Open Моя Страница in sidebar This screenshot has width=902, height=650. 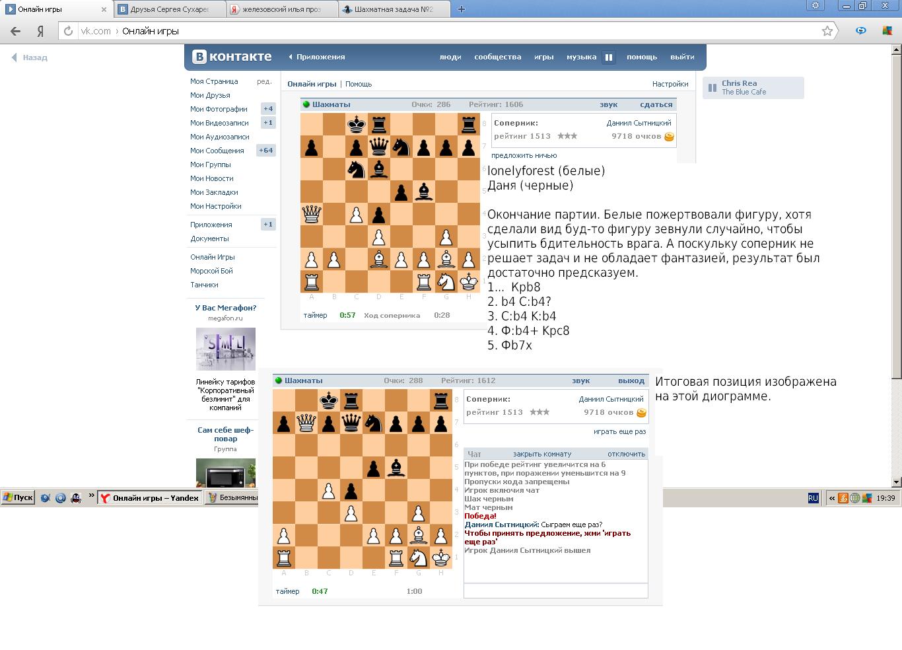[x=214, y=81]
